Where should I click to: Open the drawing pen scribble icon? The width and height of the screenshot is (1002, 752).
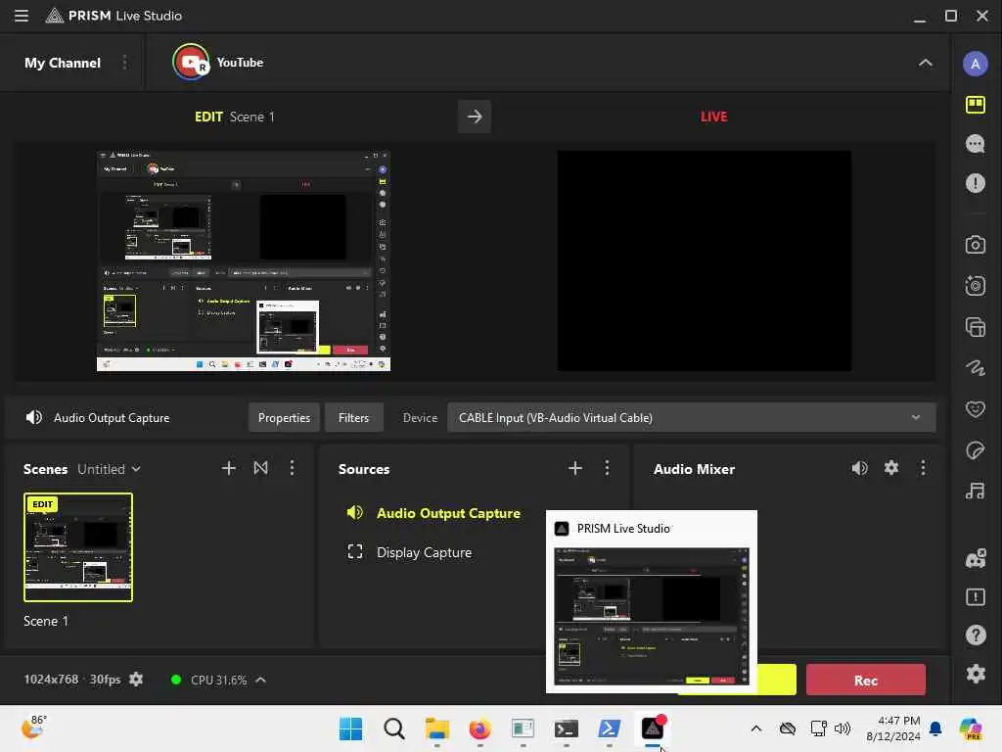coord(975,368)
